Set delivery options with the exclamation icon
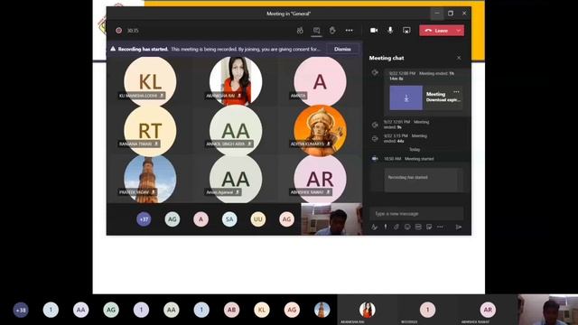This screenshot has height=325, width=578. tap(386, 227)
